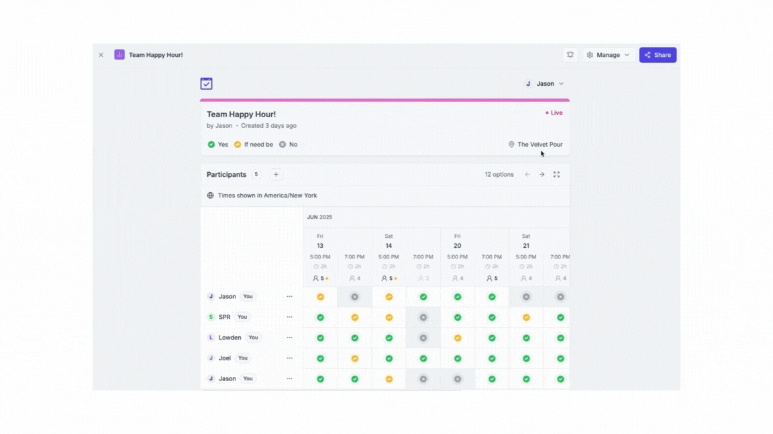Viewport: 773px width, 434px height.
Task: Go to next options with right arrow
Action: (542, 174)
